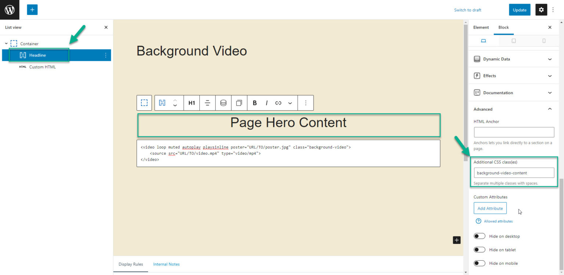Apply bold formatting to the headline
The image size is (564, 275).
tap(254, 103)
